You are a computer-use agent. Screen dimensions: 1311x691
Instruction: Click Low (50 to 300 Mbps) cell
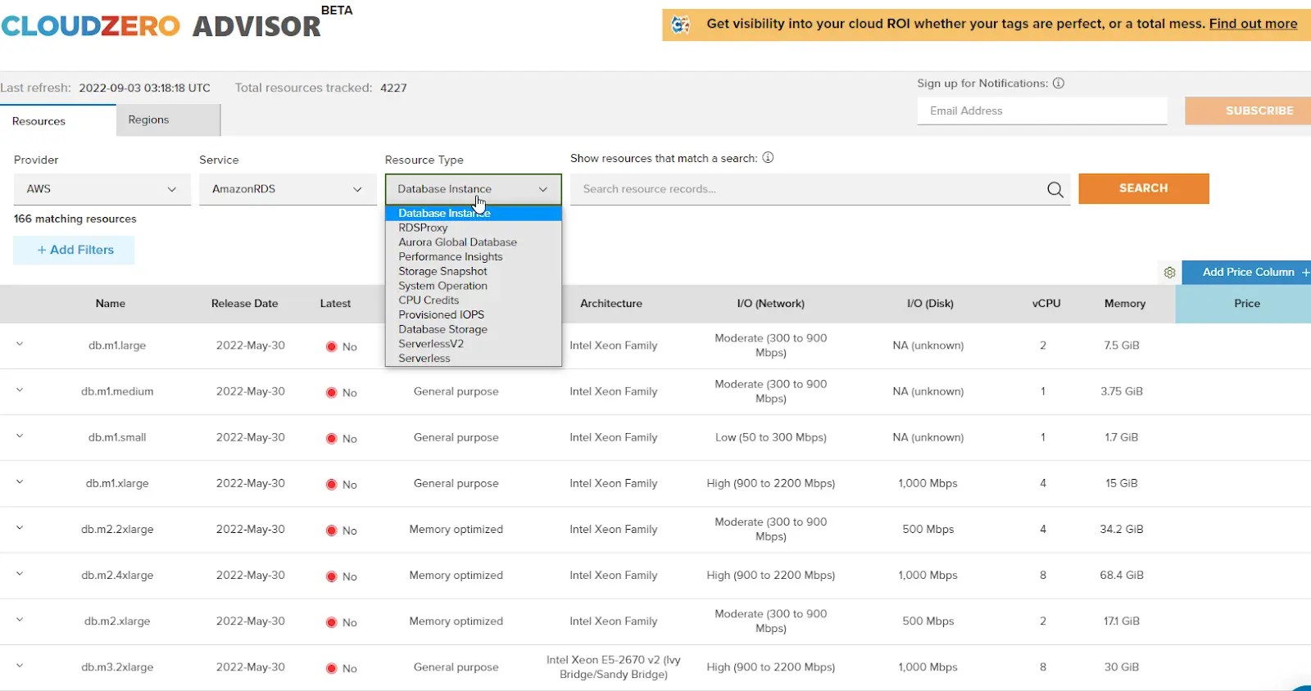pyautogui.click(x=771, y=437)
